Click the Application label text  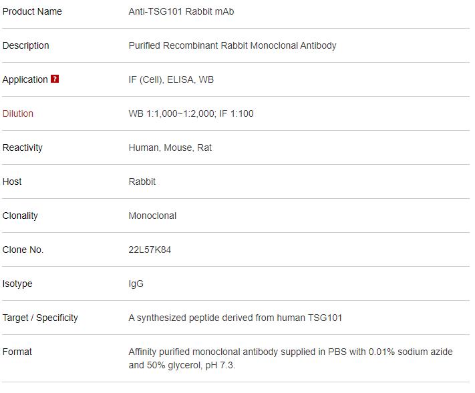(25, 79)
